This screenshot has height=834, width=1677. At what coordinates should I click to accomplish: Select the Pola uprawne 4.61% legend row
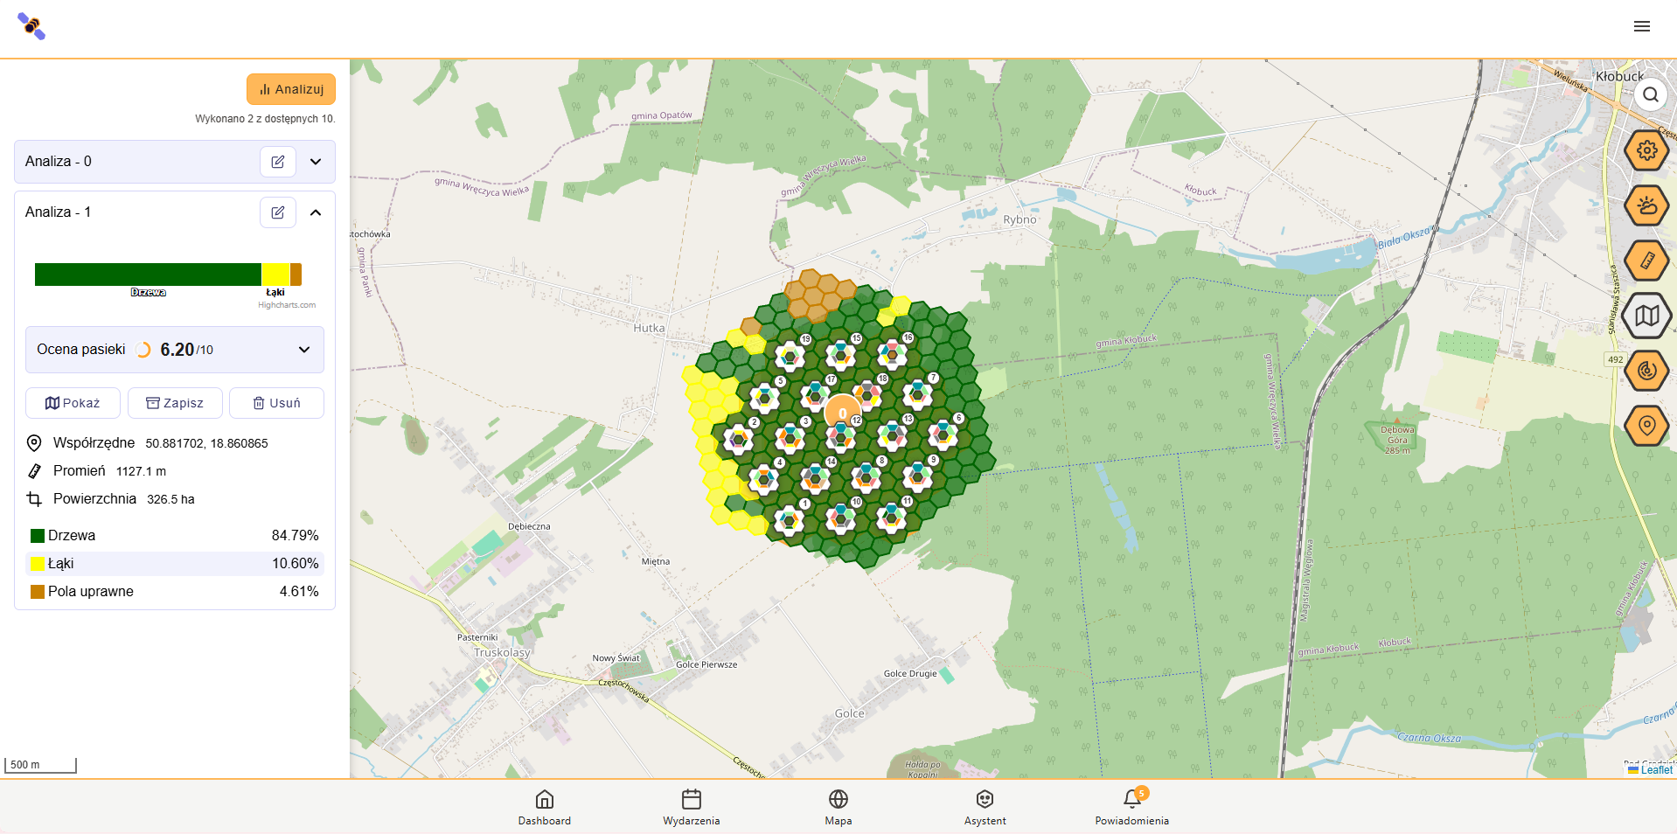point(175,592)
